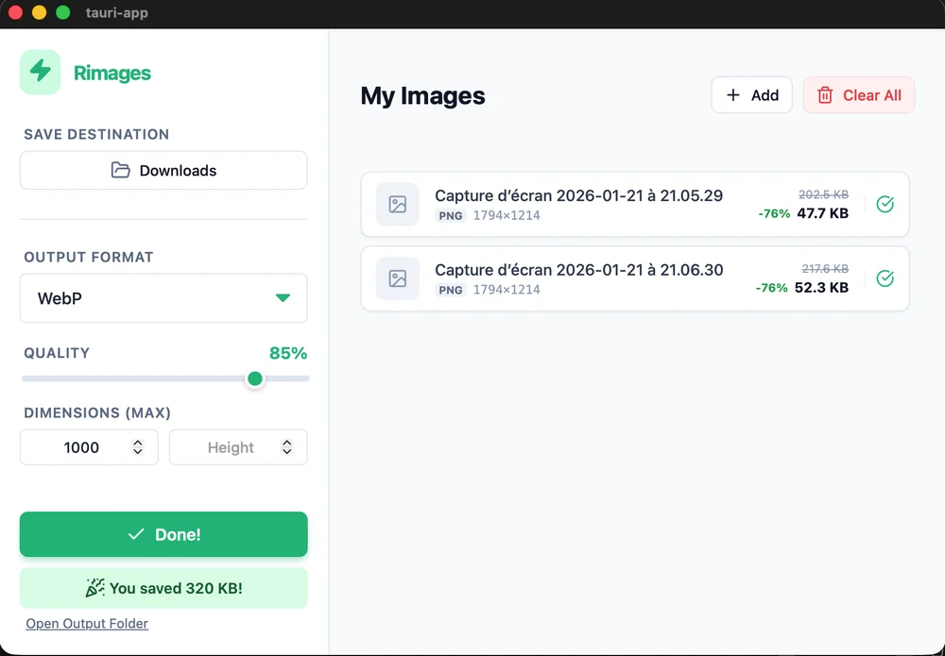Click the image thumbnail icon for Capture 21.05.29

coord(398,204)
